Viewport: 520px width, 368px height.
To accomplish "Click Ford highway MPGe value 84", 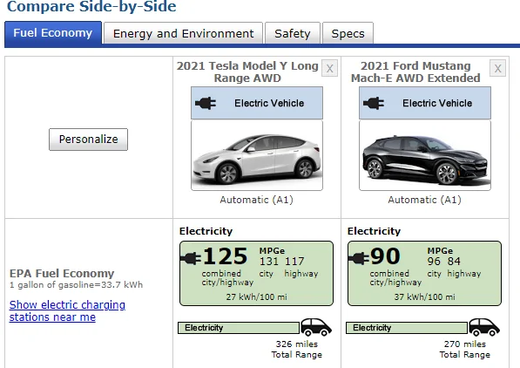I will [x=454, y=262].
